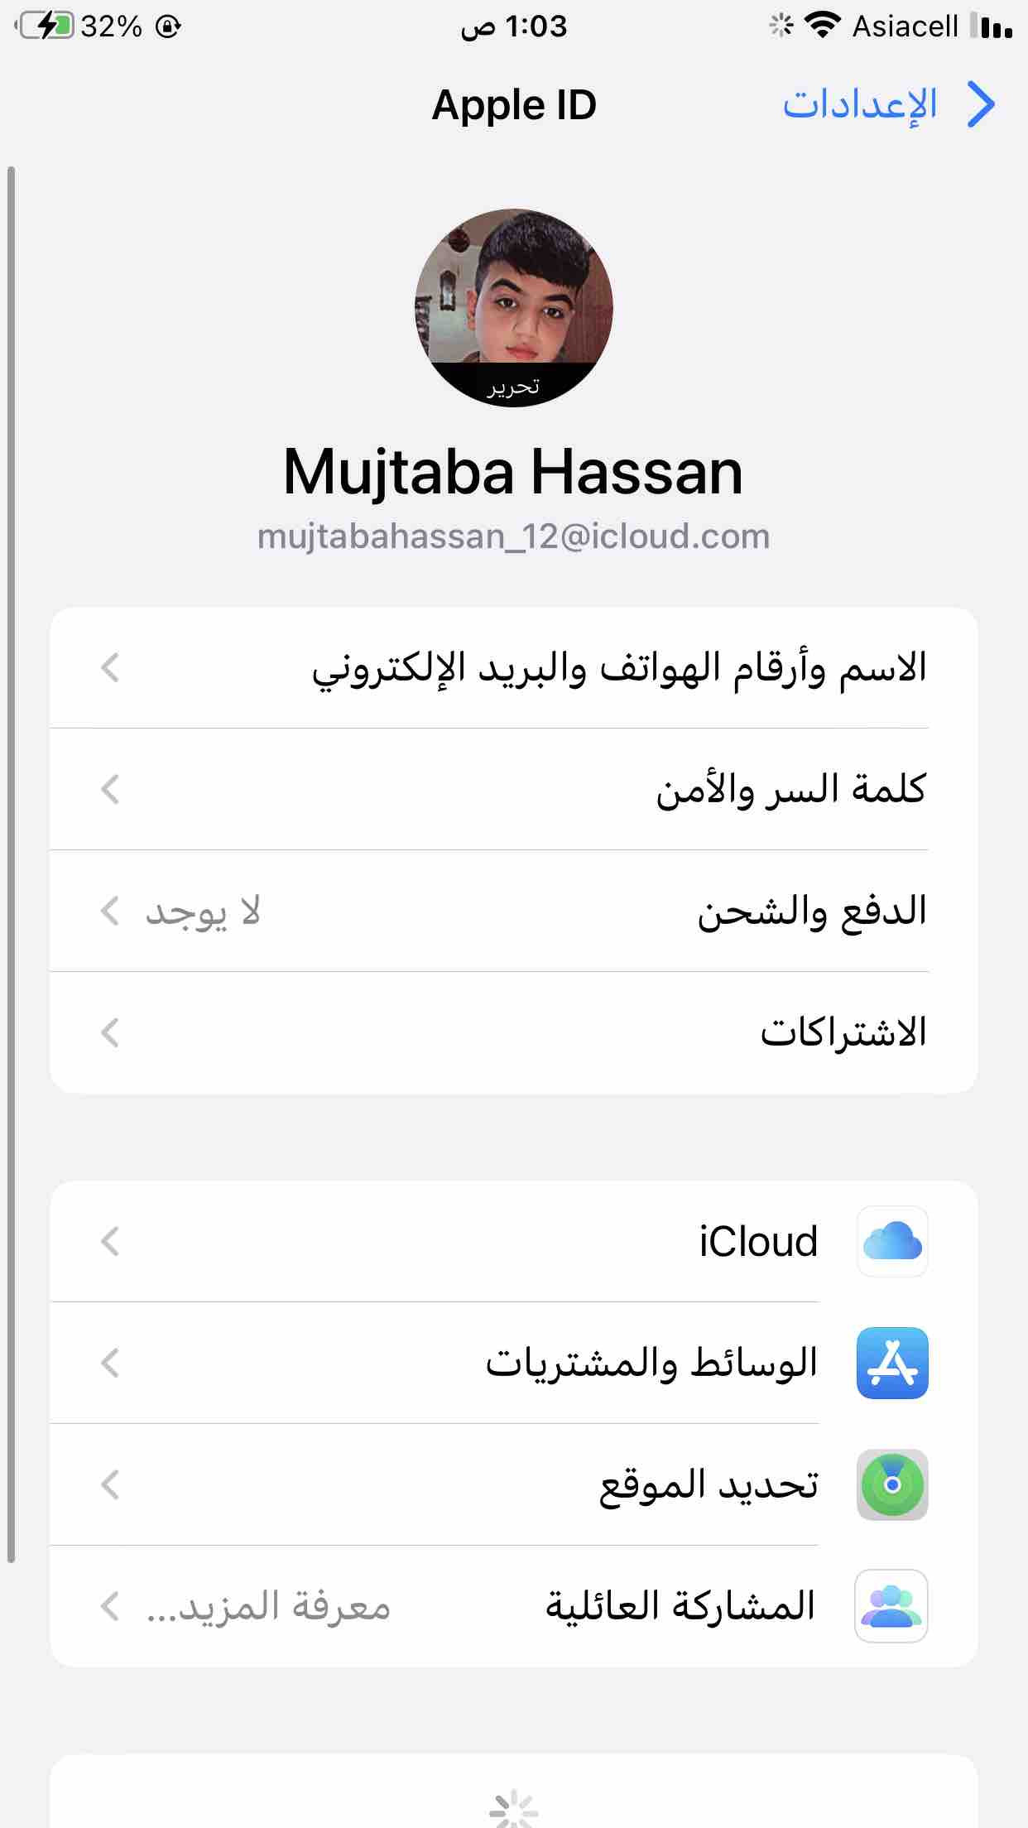Expand the الاشتراكات row chevron
The width and height of the screenshot is (1028, 1828).
click(x=110, y=1032)
